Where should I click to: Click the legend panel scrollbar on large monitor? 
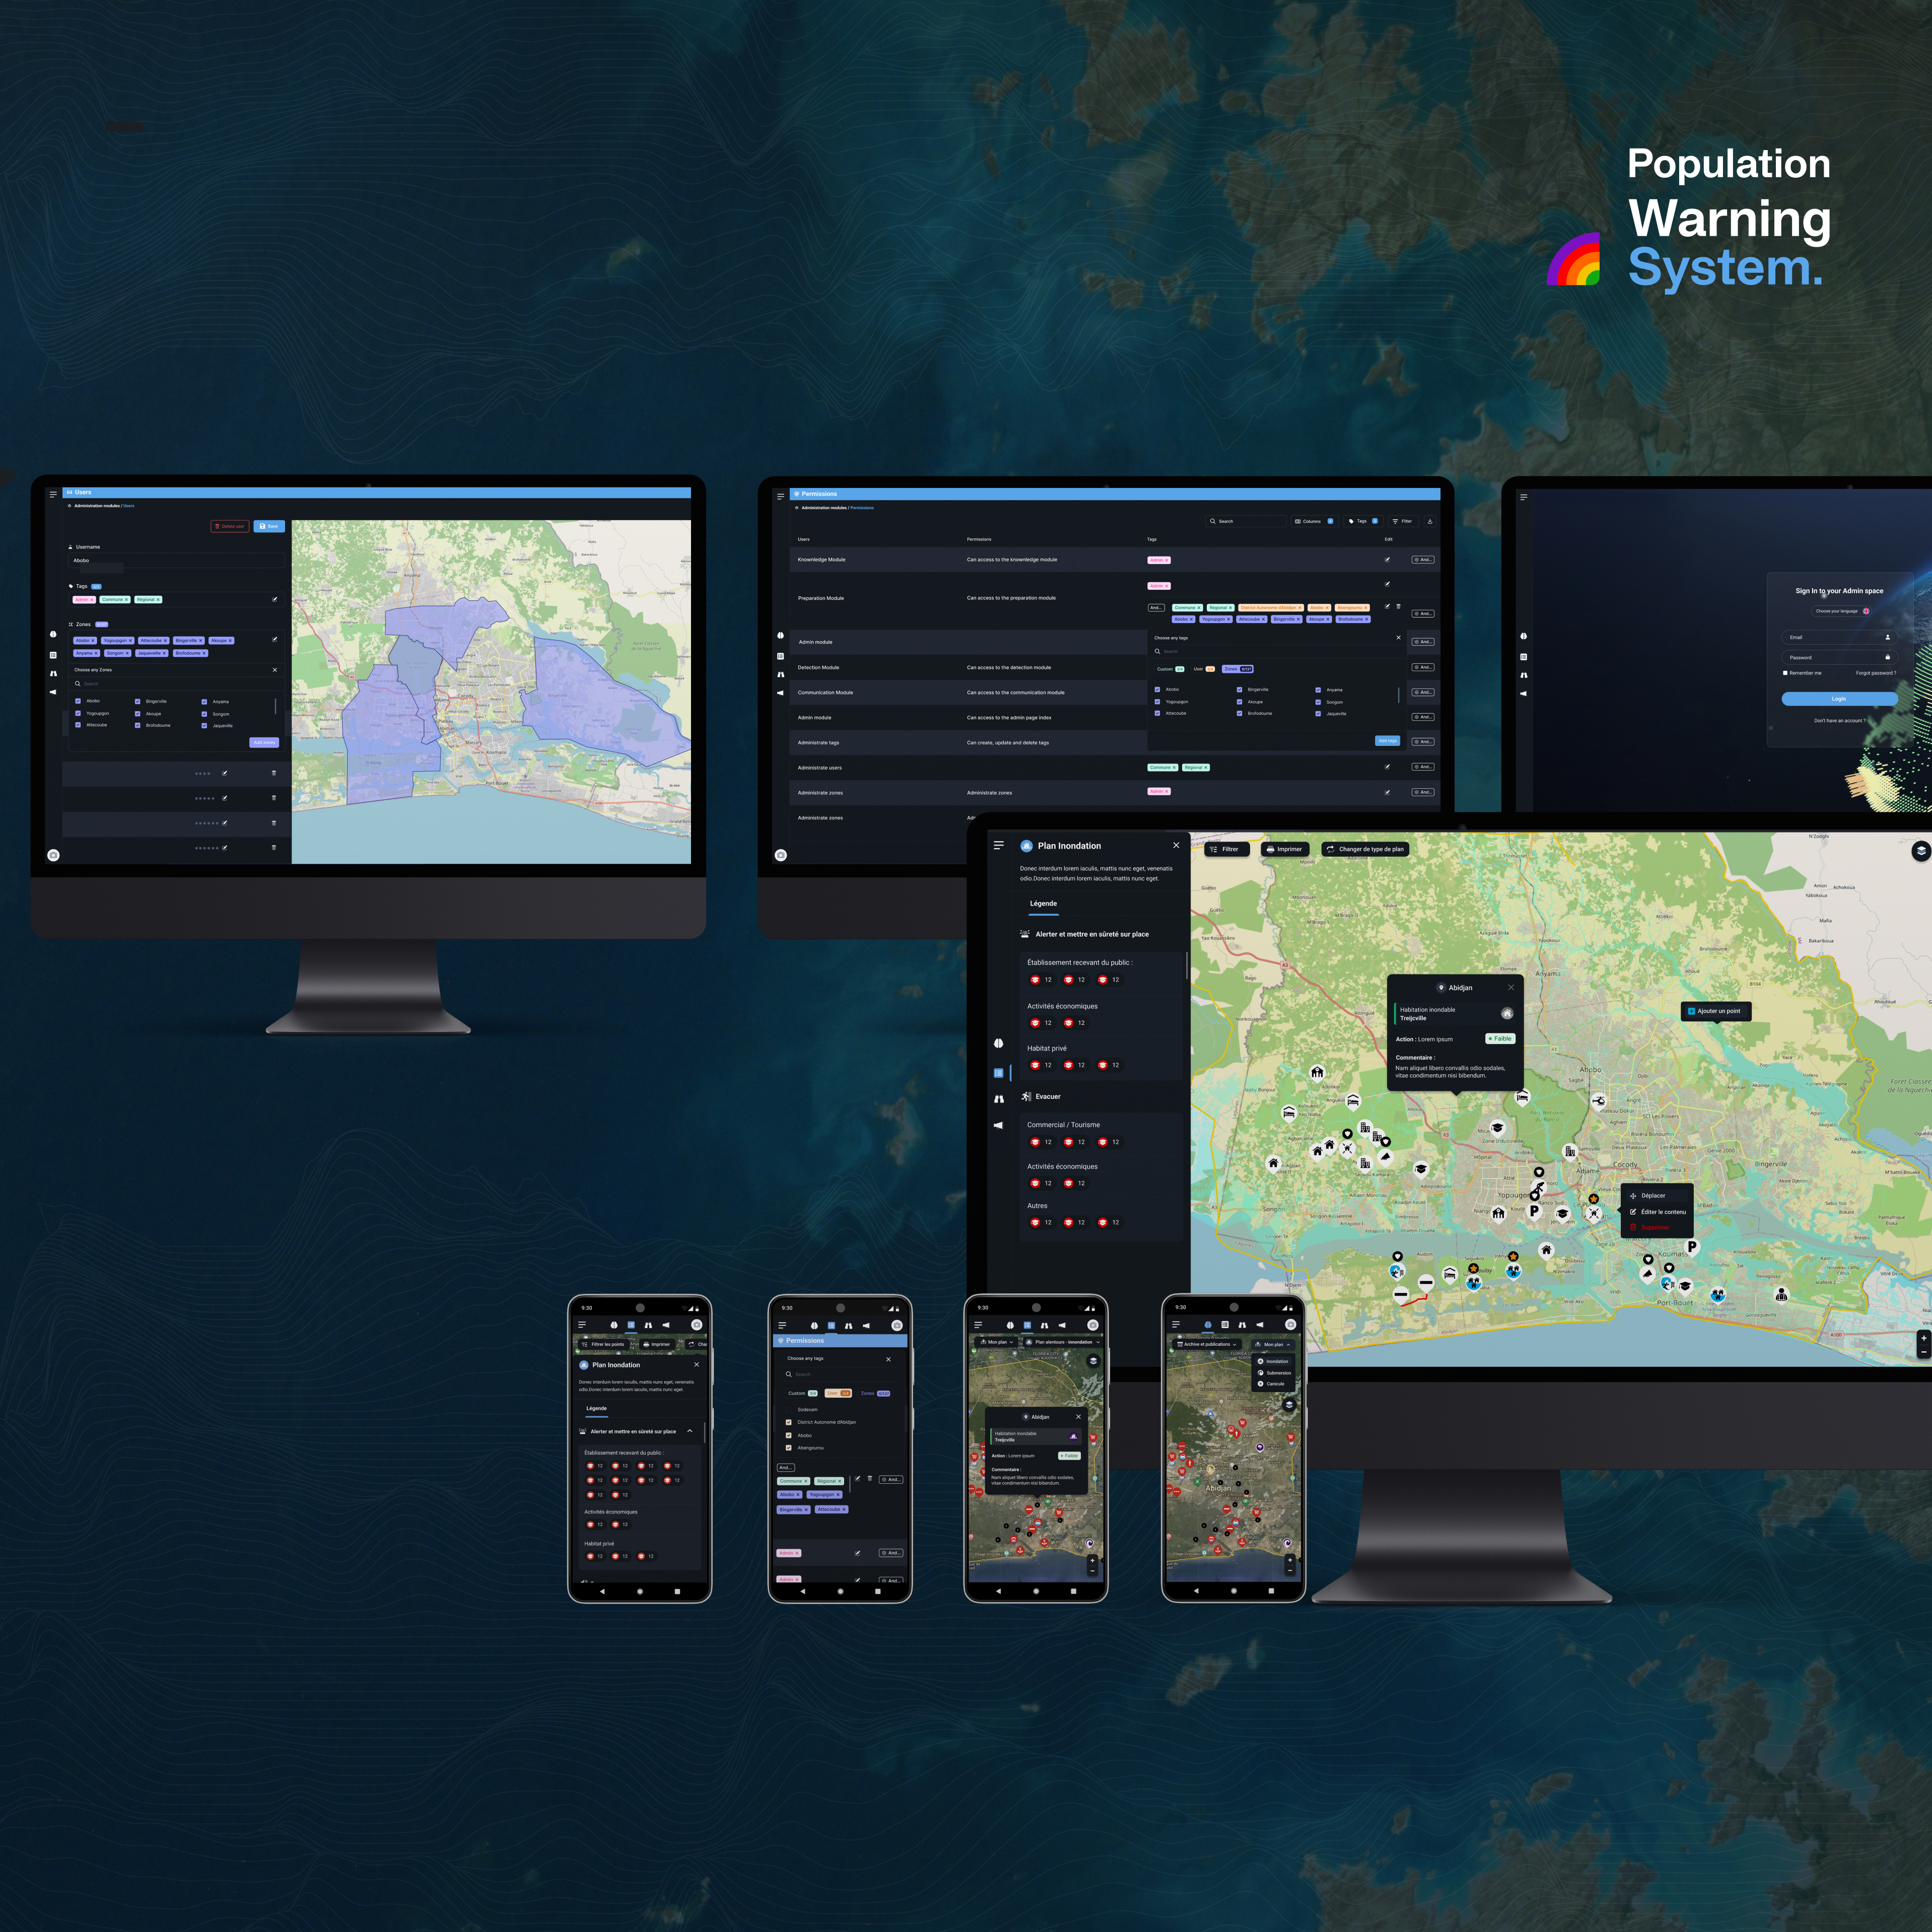(1186, 966)
